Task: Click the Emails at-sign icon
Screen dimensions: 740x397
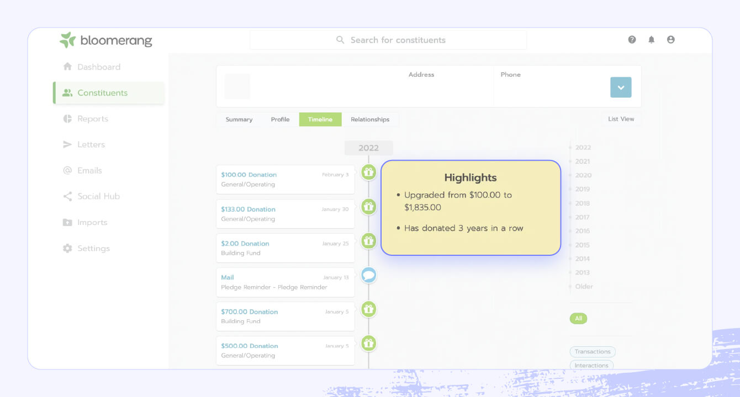Action: (x=67, y=170)
